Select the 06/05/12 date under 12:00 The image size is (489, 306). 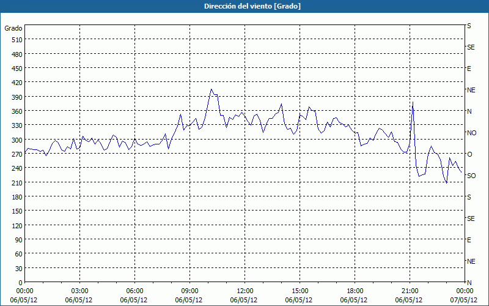click(244, 300)
